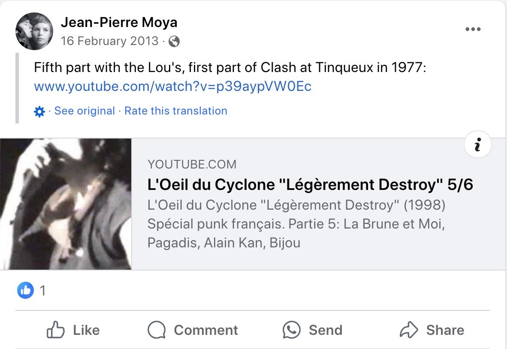The width and height of the screenshot is (507, 349).
Task: Click the Jean-Pierre Moya name link
Action: pyautogui.click(x=119, y=22)
